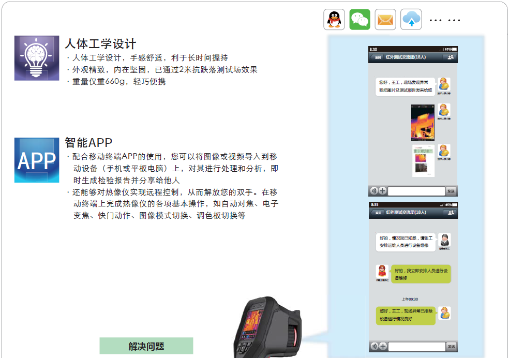Tap group members icon in upper chat

coord(450,57)
